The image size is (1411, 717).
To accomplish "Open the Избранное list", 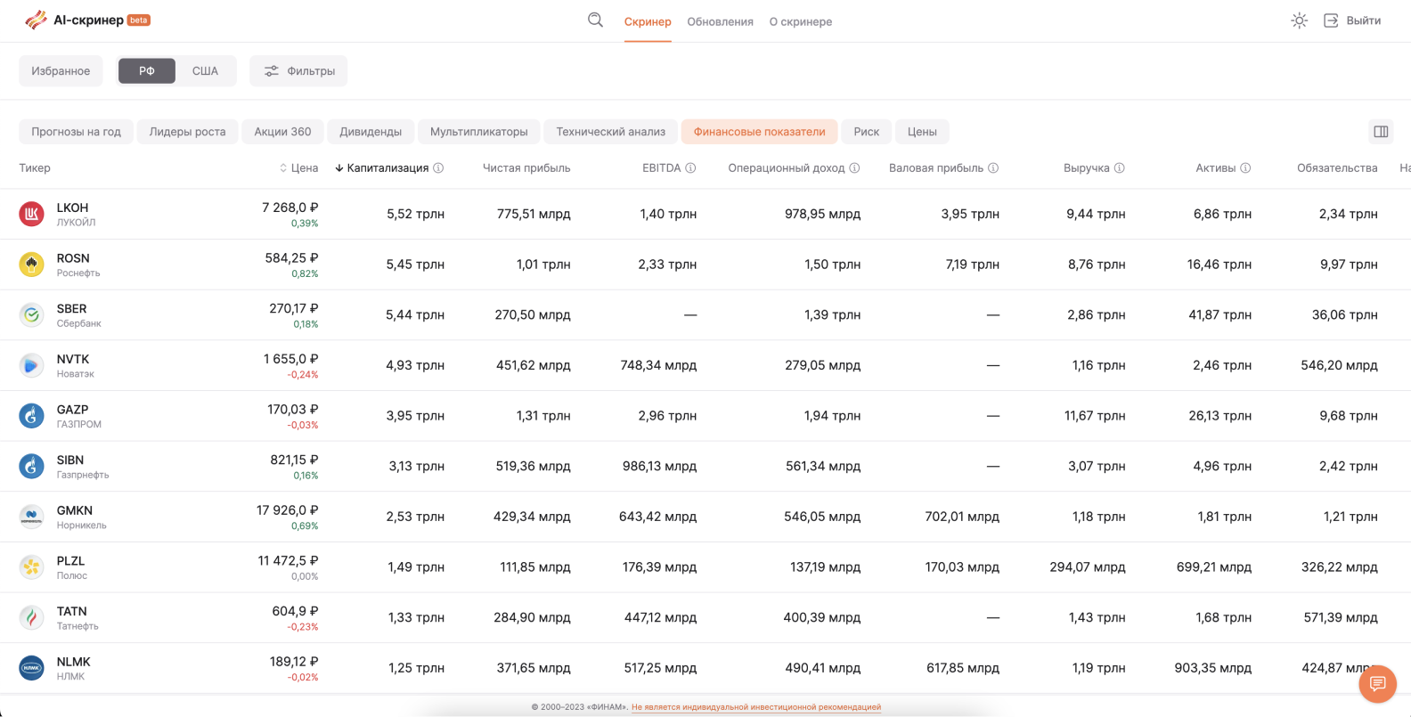I will click(61, 71).
